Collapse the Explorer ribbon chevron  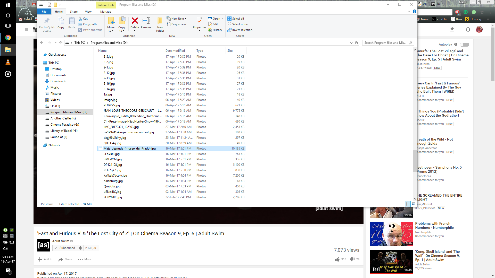tap(409, 11)
